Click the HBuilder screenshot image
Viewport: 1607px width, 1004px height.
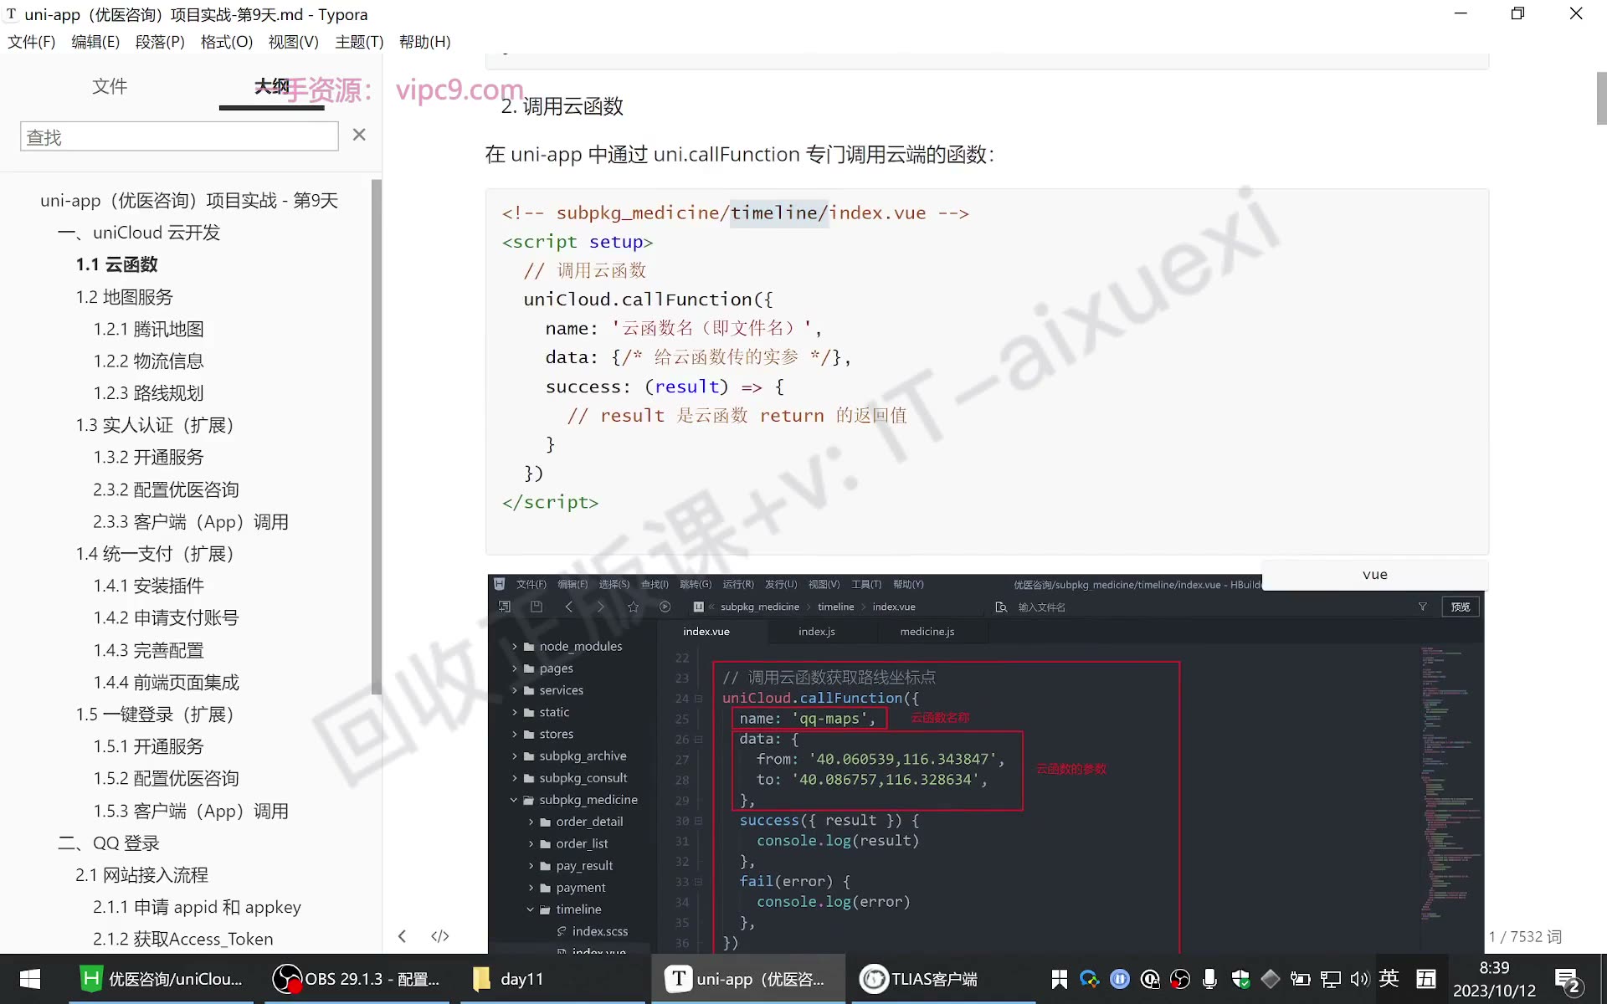pos(986,763)
